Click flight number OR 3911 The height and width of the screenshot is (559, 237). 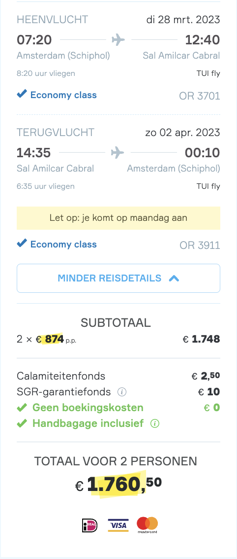(200, 245)
